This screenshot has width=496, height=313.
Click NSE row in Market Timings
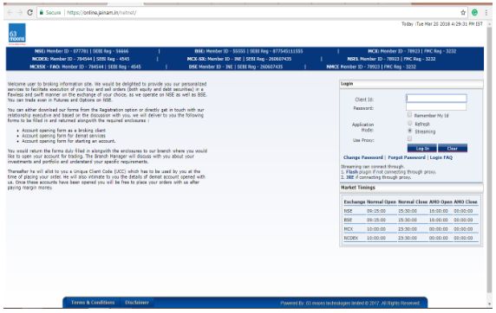pos(411,211)
